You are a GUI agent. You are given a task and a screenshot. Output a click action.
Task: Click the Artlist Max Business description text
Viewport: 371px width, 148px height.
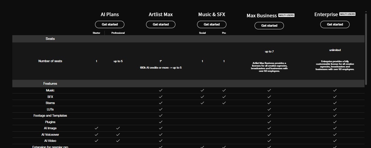[x=269, y=67]
